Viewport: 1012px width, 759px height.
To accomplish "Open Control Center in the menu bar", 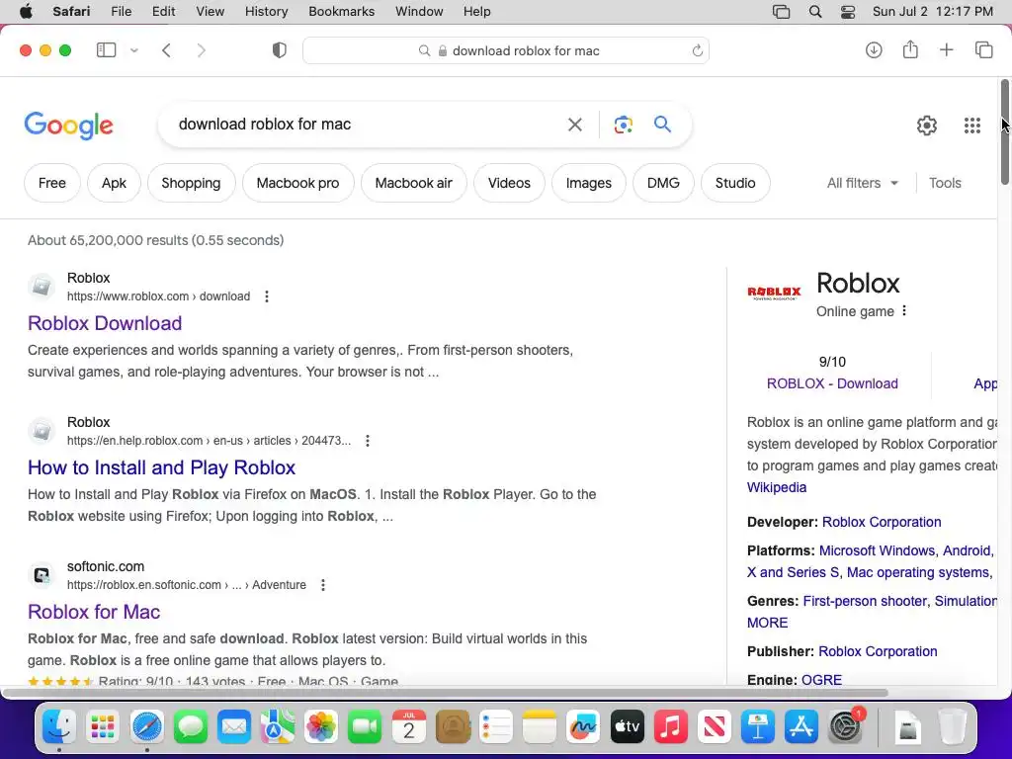I will click(x=848, y=12).
